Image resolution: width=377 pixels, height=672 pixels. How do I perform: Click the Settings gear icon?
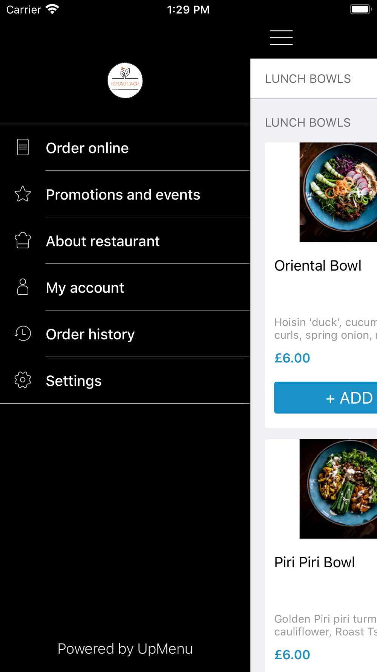[23, 380]
